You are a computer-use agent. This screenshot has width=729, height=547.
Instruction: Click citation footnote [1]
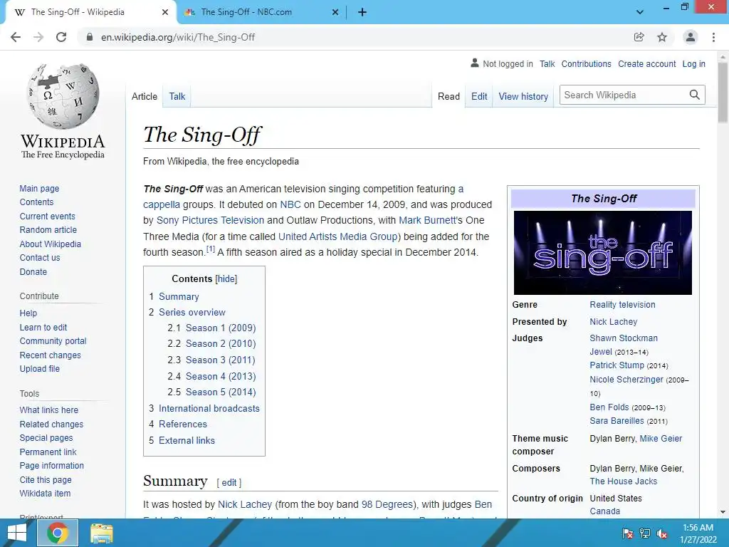pos(210,249)
